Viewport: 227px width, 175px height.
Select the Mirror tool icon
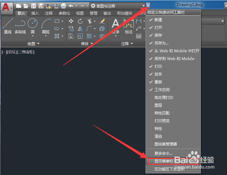click(x=80, y=29)
